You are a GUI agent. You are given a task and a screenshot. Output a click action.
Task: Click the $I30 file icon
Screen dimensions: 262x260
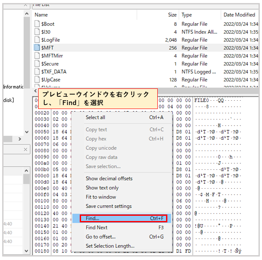point(37,32)
